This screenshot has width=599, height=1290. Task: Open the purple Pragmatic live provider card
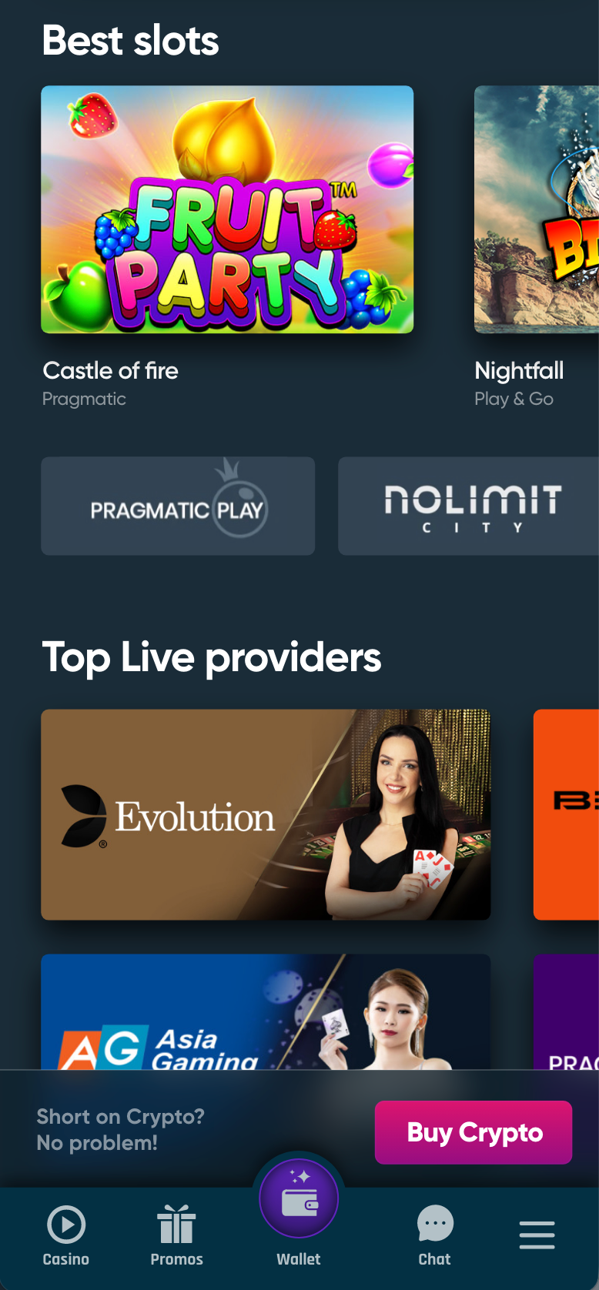[566, 1011]
